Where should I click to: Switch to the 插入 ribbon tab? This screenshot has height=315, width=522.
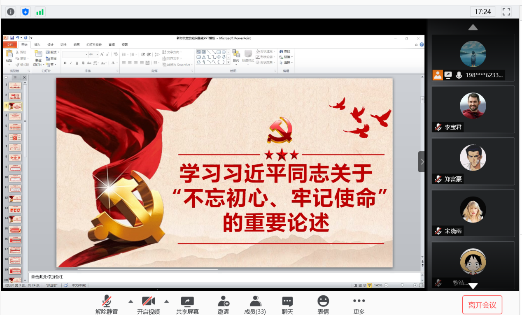coord(37,44)
